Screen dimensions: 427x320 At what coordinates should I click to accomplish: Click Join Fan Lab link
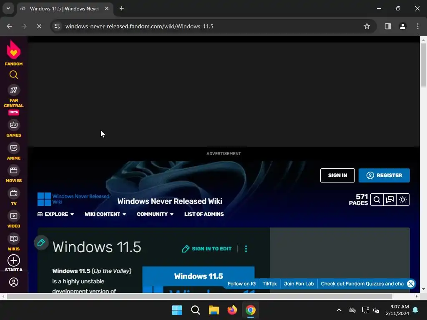pos(299,284)
